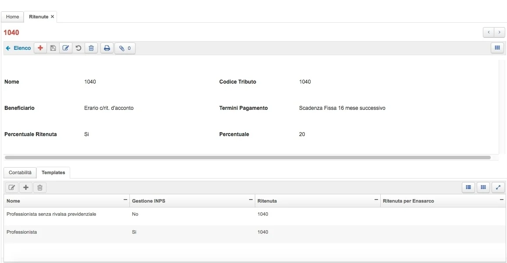
Task: Click Gestione INPS 'Si' cell in Professionista row
Action: (134, 232)
